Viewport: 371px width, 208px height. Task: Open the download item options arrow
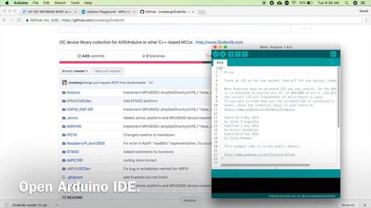(x=57, y=205)
